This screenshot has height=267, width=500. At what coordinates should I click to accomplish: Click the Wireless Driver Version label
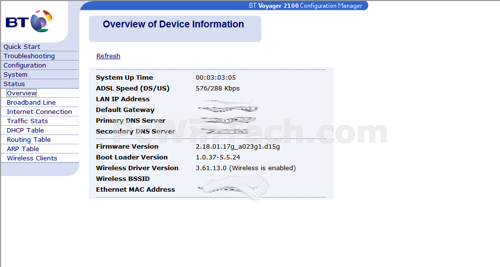137,168
